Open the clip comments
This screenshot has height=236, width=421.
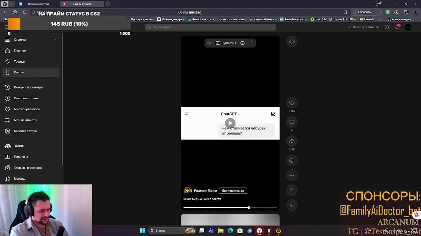click(292, 122)
